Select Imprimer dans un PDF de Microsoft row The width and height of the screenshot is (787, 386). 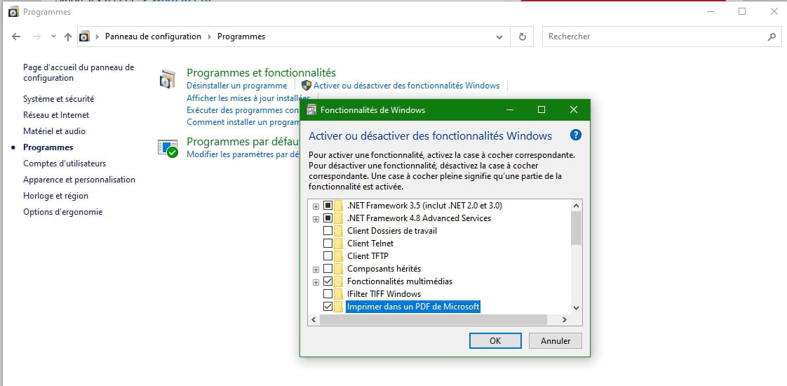coord(413,306)
